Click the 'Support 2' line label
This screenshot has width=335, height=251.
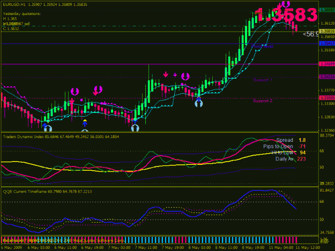pyautogui.click(x=263, y=101)
